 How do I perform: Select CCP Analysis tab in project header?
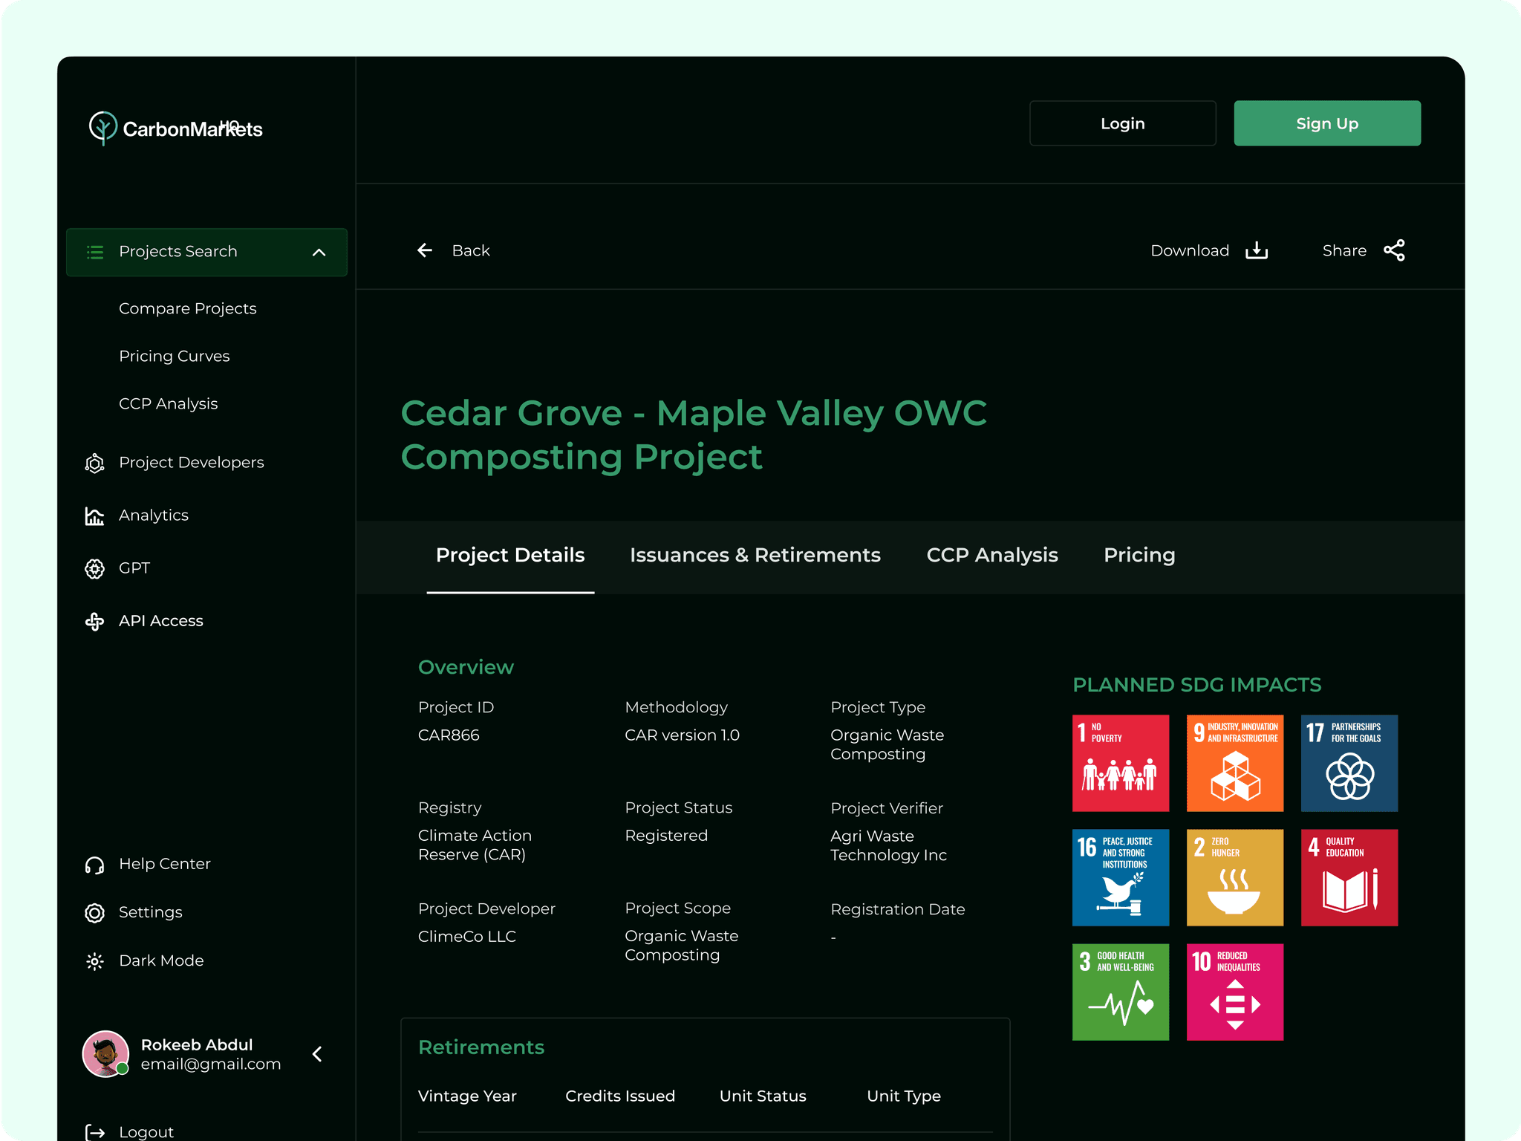click(991, 556)
